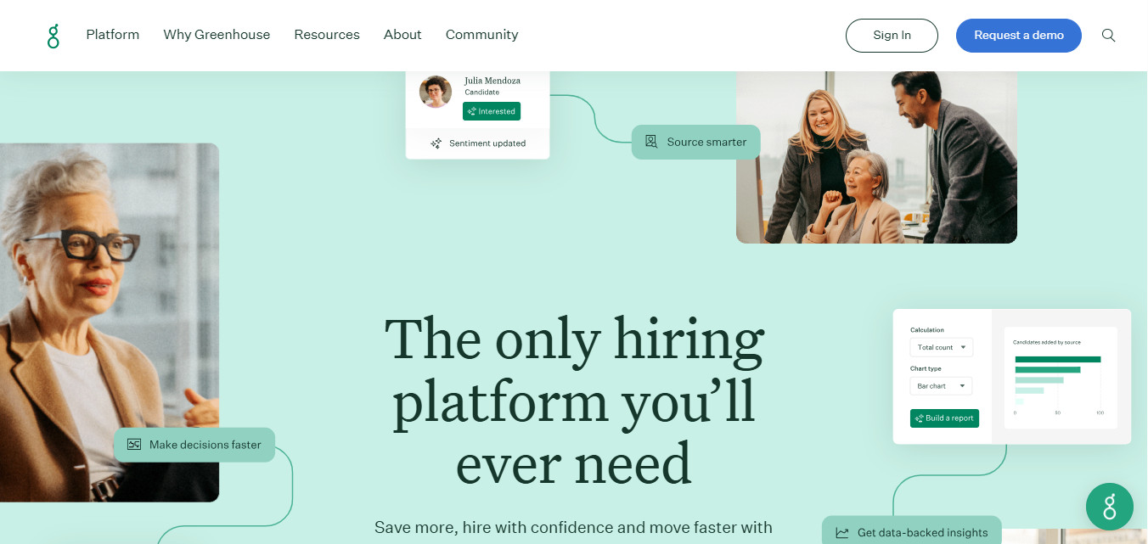The height and width of the screenshot is (544, 1148).
Task: Click the green Interested tag
Action: pyautogui.click(x=492, y=111)
